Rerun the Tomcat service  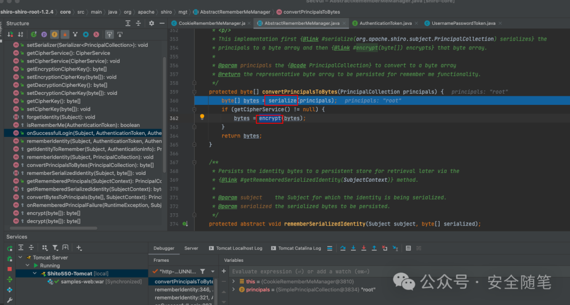pyautogui.click(x=10, y=248)
